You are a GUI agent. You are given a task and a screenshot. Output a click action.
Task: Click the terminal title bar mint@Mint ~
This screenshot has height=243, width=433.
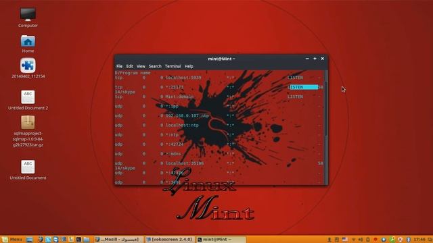coord(221,59)
